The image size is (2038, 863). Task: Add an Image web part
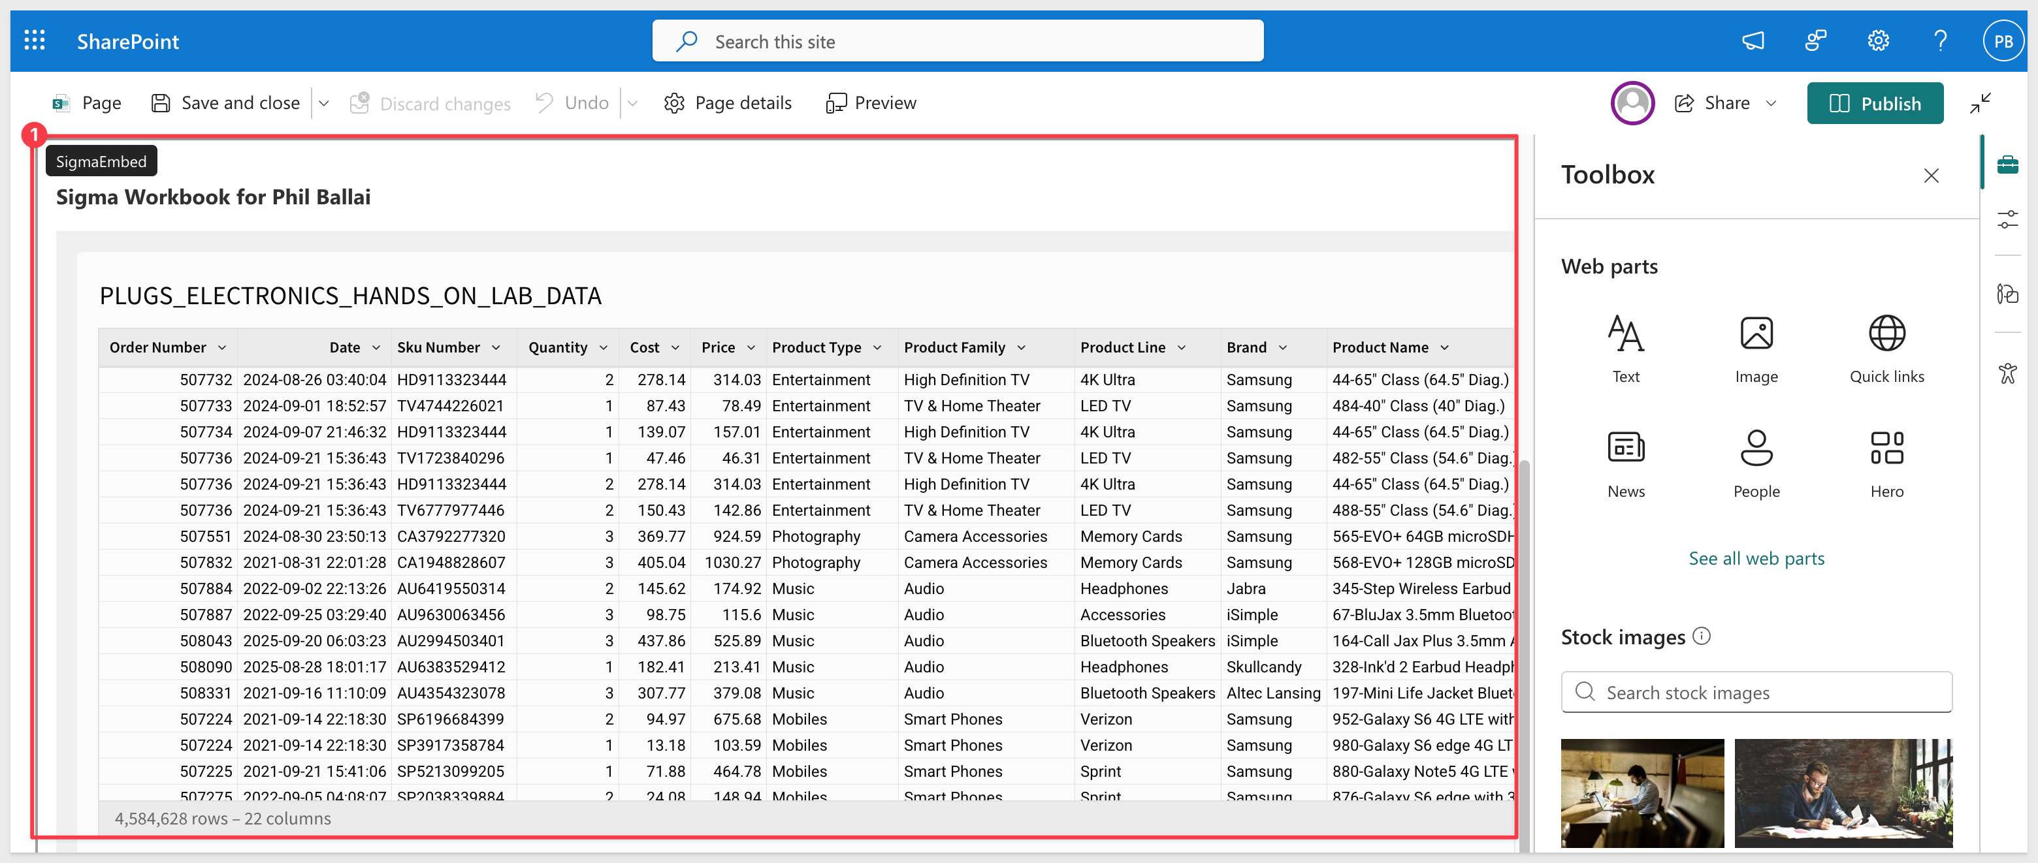click(x=1756, y=349)
